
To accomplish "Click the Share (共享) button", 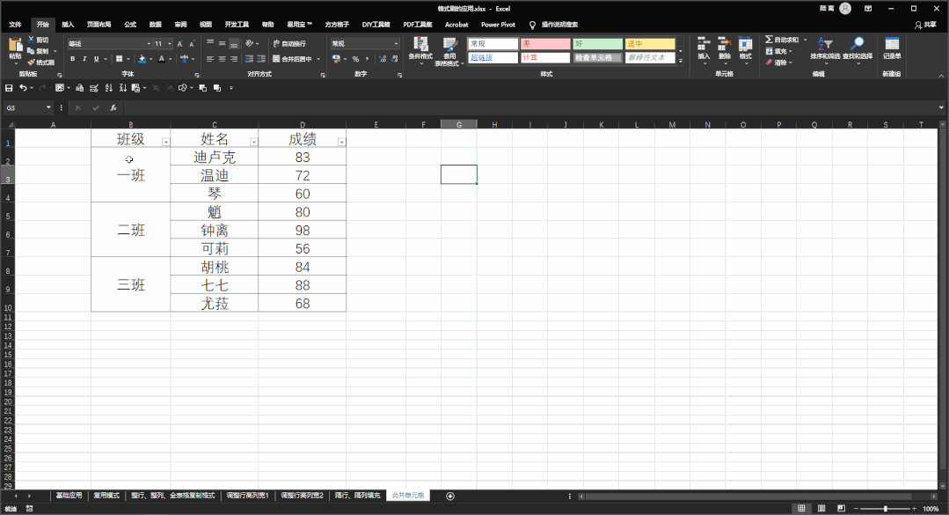I will tap(926, 25).
